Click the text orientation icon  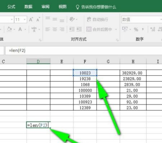72,19
